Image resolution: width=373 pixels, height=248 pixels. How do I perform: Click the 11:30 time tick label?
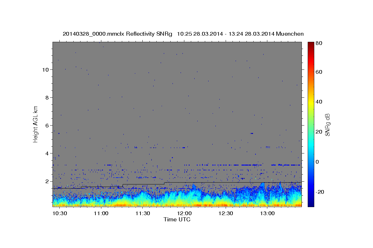coord(142,213)
